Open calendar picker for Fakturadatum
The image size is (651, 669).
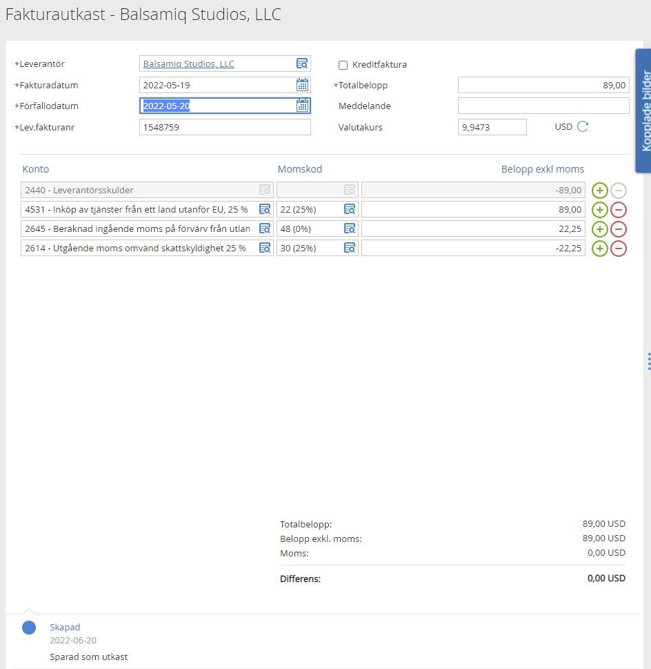(302, 85)
